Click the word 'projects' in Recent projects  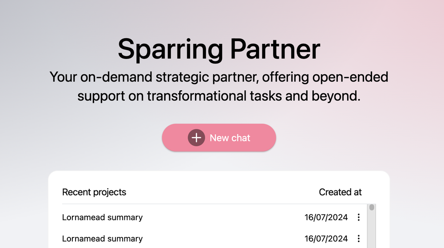tap(110, 192)
